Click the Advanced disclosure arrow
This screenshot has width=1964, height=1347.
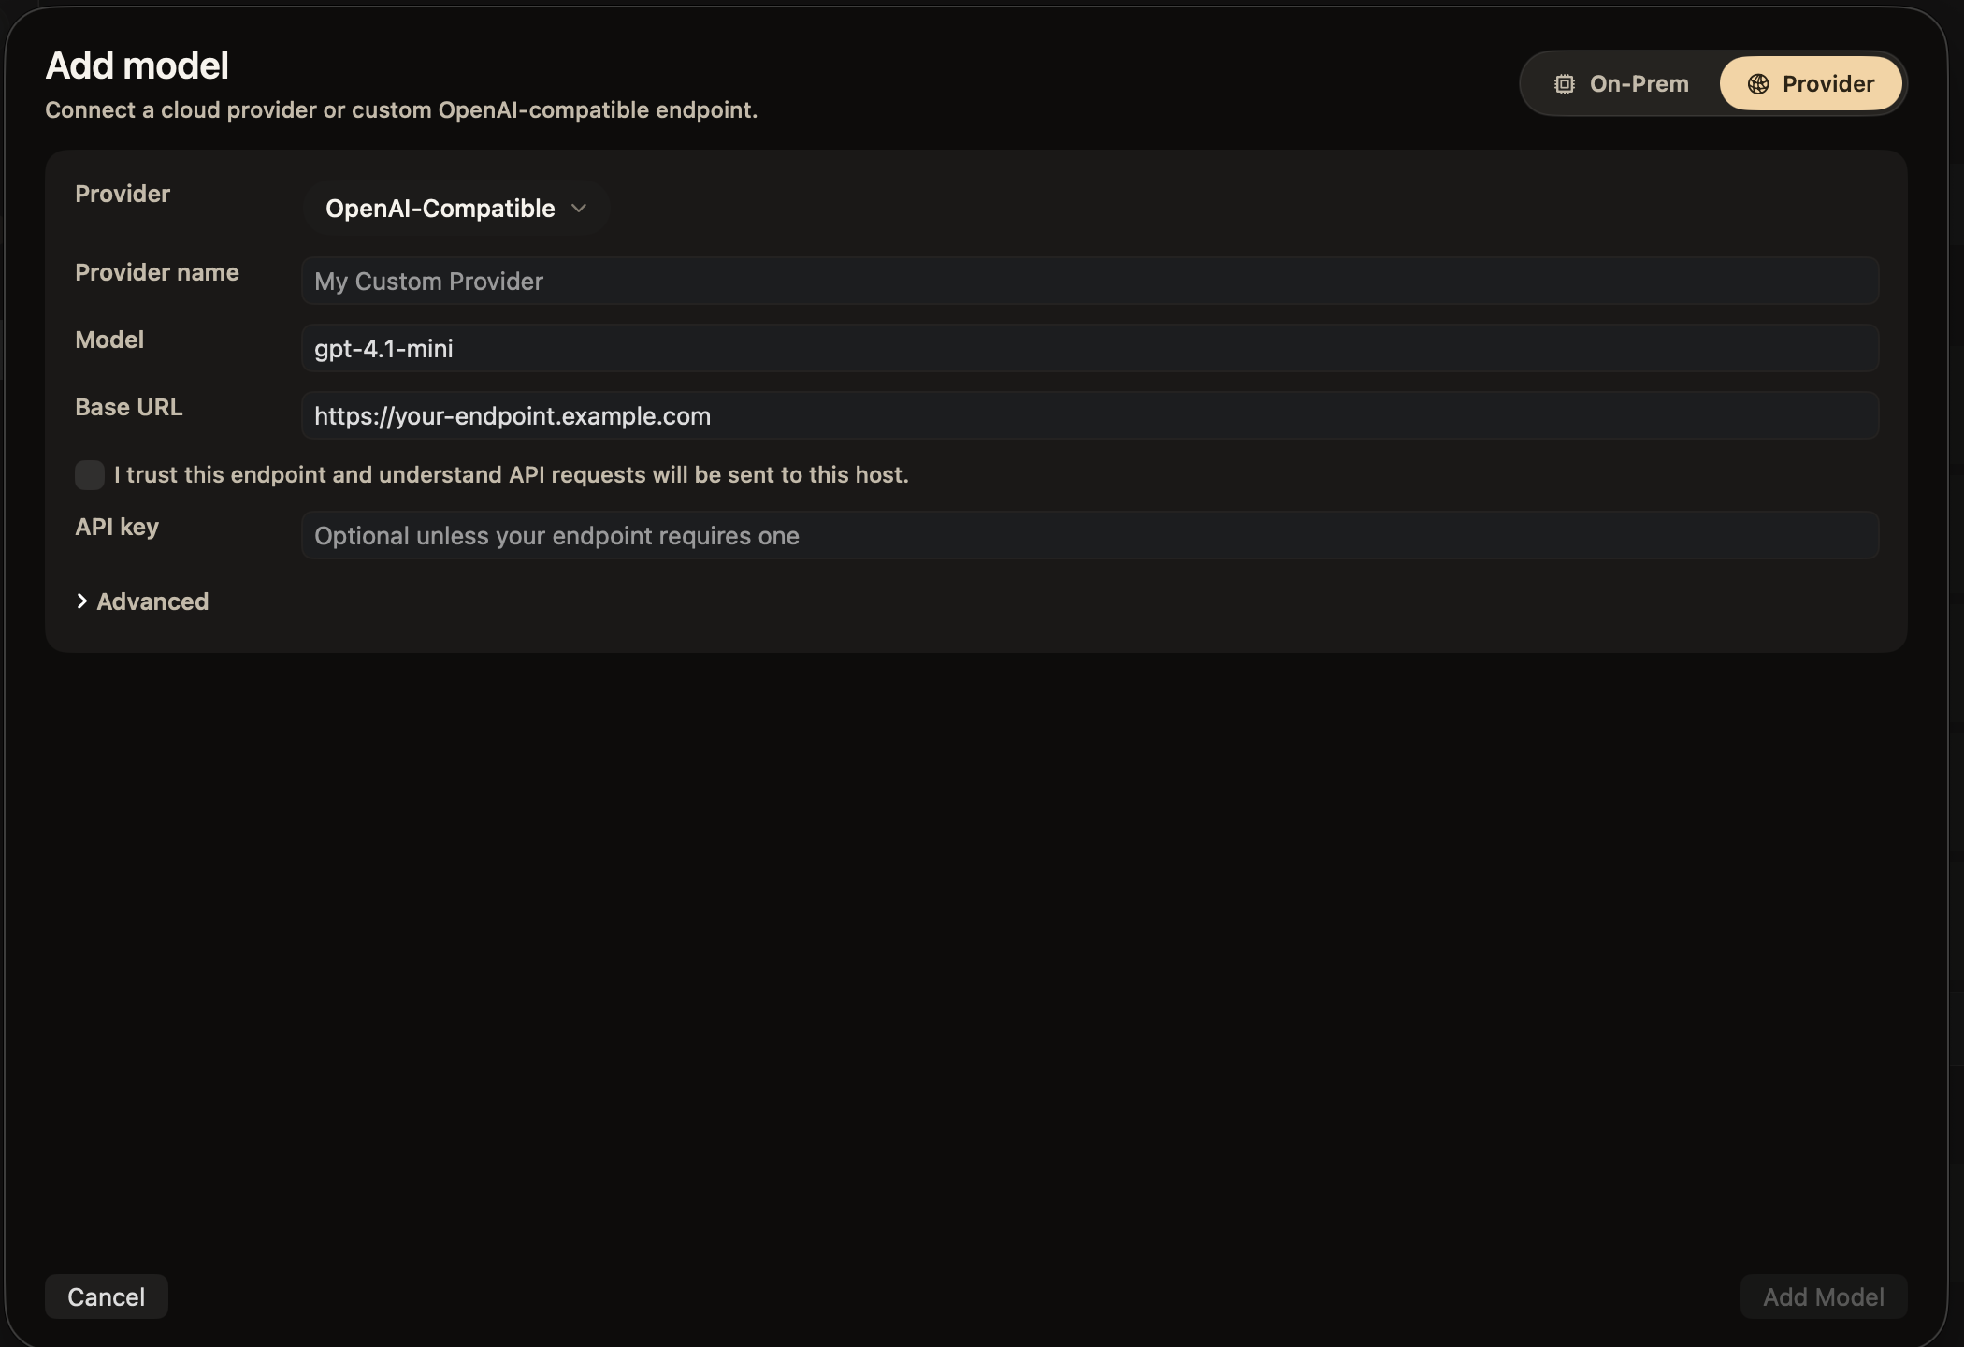pyautogui.click(x=80, y=601)
